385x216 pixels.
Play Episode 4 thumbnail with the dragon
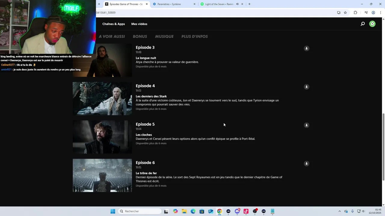(x=102, y=99)
